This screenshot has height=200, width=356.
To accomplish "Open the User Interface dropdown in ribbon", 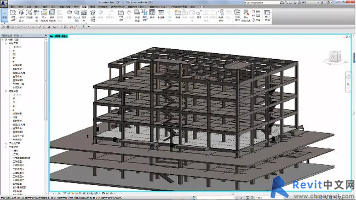I will click(x=267, y=15).
